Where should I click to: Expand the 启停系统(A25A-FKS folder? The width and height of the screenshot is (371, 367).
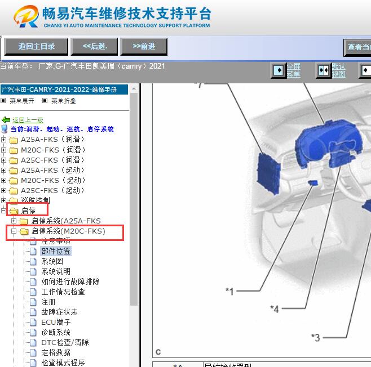(x=14, y=221)
